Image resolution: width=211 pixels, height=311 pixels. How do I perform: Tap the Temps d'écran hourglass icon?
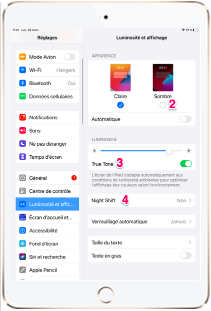click(x=22, y=157)
